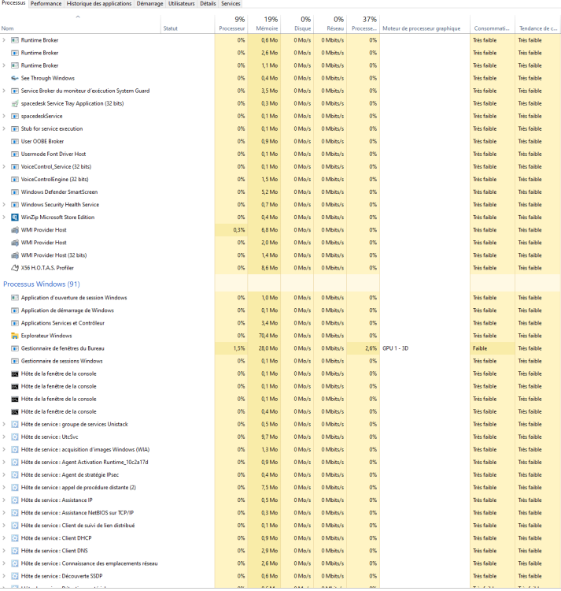Click the spacedesk Service Tray Application icon
This screenshot has width=561, height=591.
pos(15,103)
